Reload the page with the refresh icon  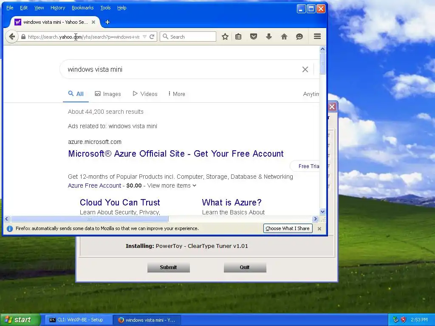click(x=152, y=37)
